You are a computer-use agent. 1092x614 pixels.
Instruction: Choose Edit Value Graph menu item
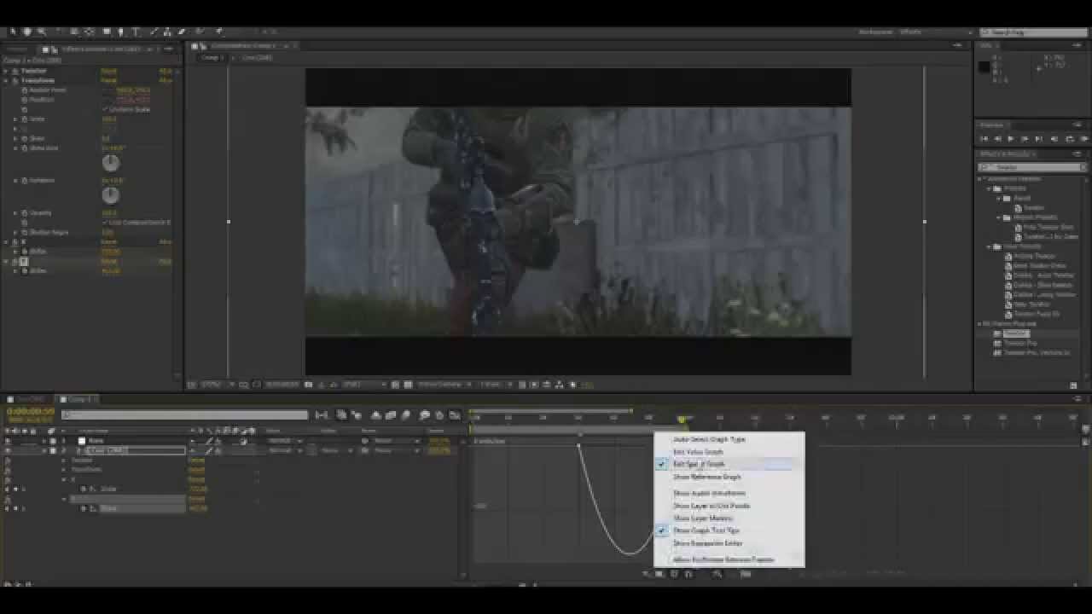pyautogui.click(x=698, y=452)
